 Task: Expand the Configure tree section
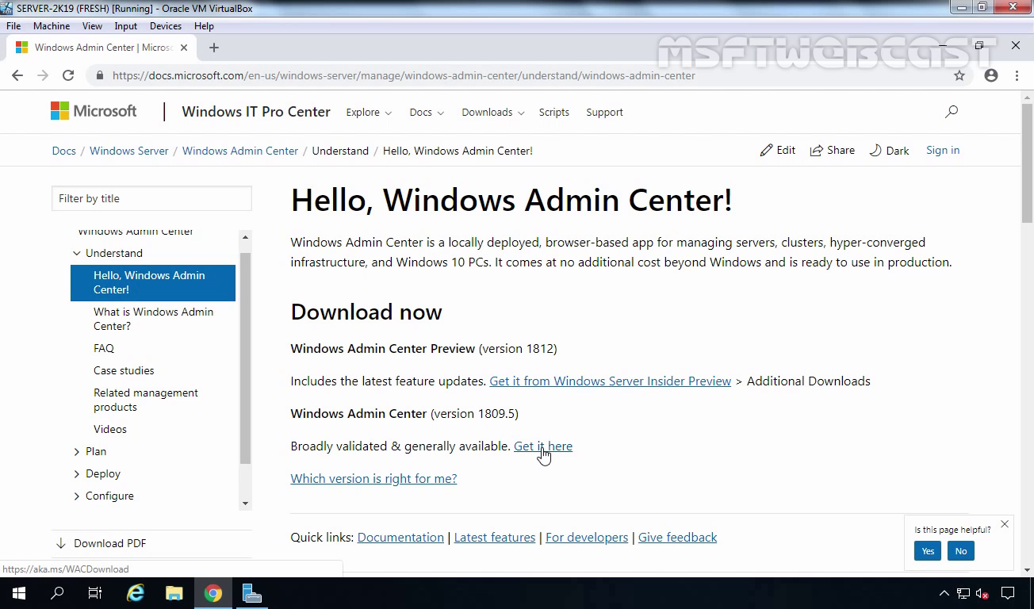click(77, 496)
